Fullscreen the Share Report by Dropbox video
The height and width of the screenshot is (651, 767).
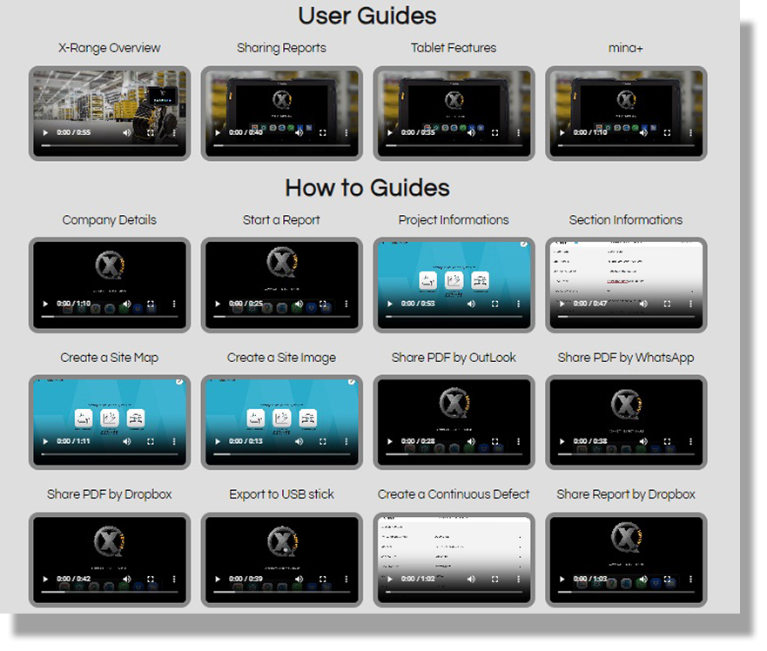coord(668,579)
